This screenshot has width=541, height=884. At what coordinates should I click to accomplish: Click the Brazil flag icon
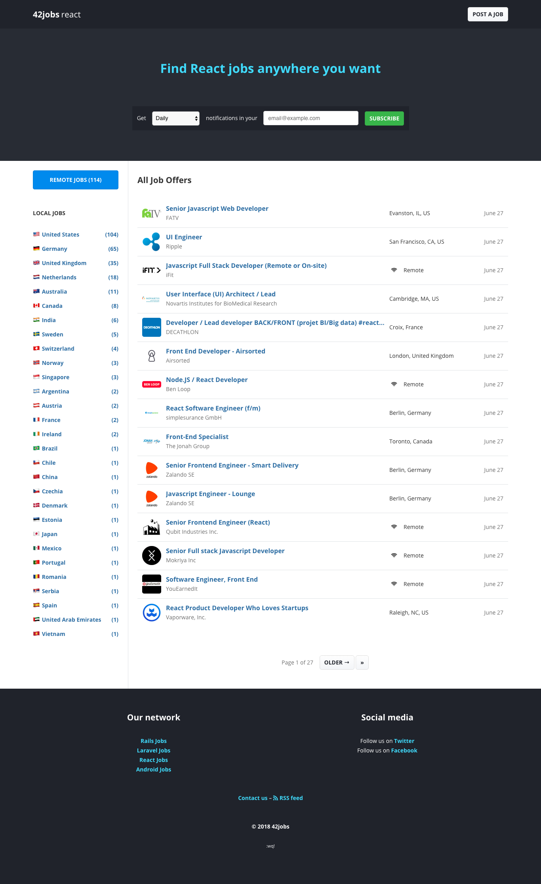point(36,448)
